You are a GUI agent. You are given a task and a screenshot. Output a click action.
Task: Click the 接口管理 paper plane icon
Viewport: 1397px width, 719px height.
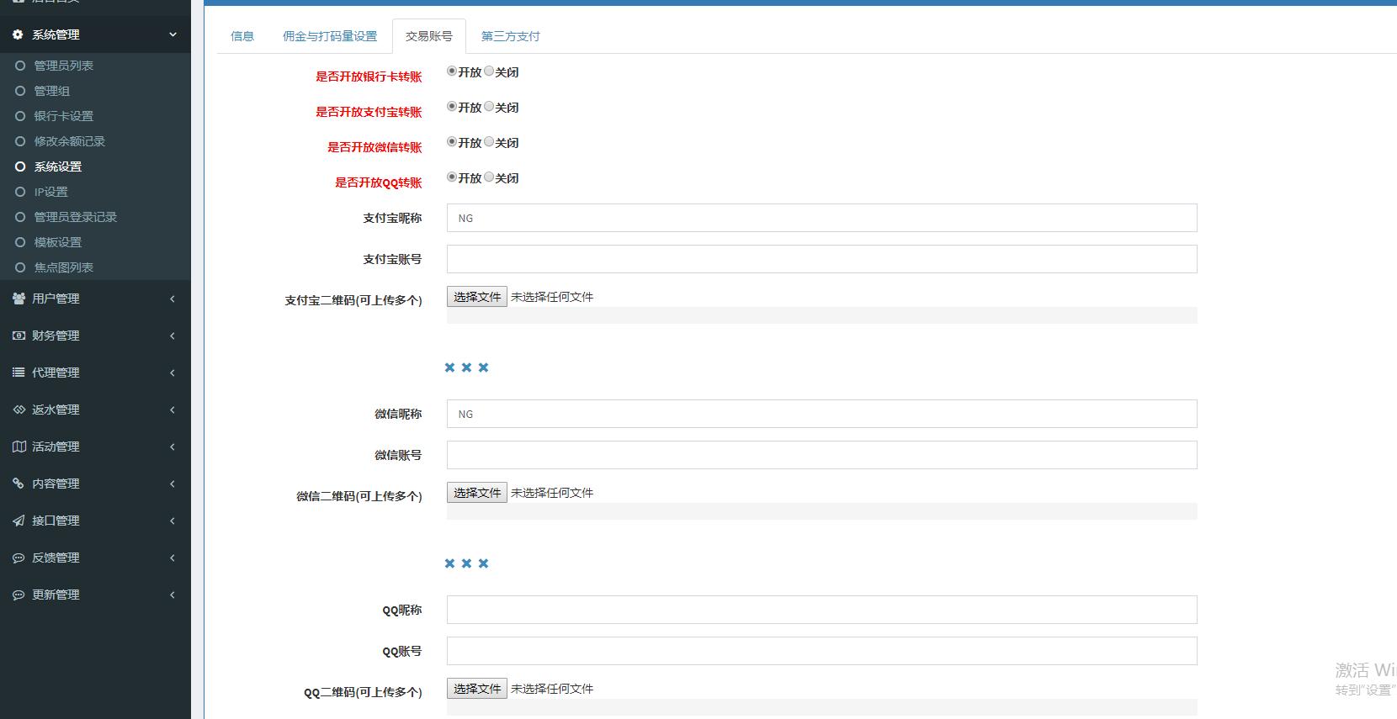pyautogui.click(x=19, y=521)
